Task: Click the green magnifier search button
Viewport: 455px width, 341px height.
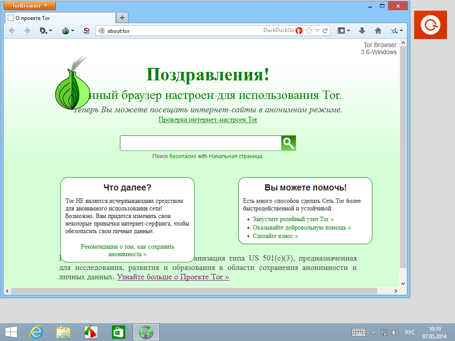Action: pos(288,143)
